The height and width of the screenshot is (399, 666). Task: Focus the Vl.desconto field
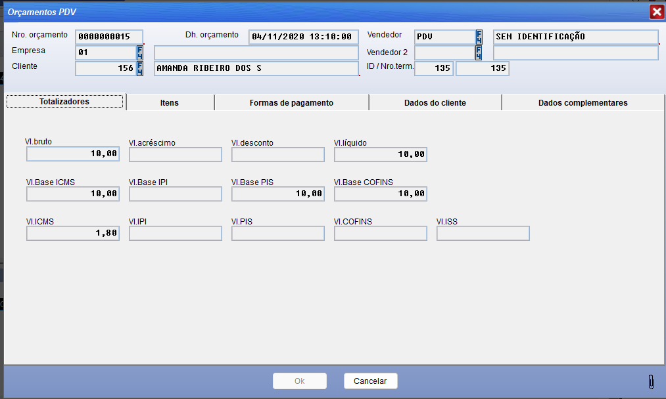coord(278,154)
